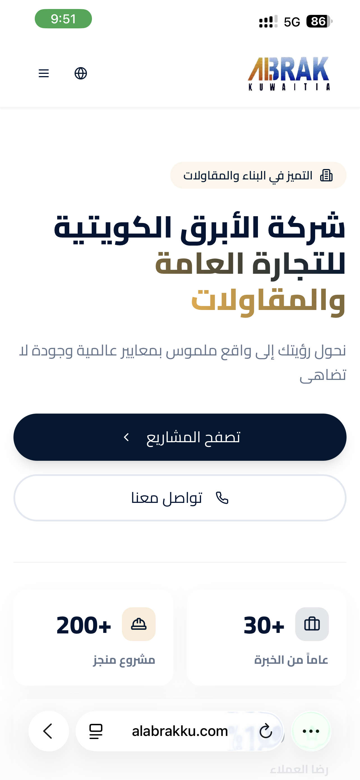This screenshot has height=780, width=360.
Task: Open the page reader options icon in address bar
Action: [x=96, y=731]
